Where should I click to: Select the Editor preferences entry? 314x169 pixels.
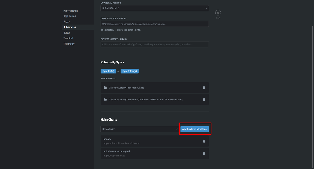point(66,32)
